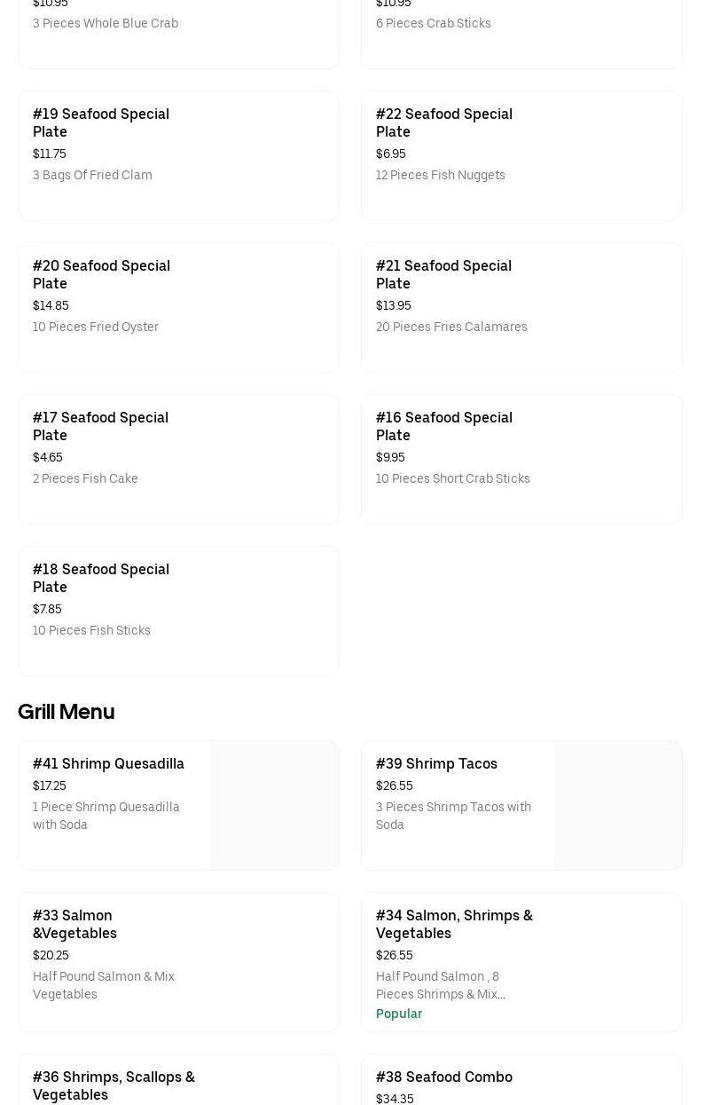Click the green Popular badge
Viewport: 713px width, 1105px height.
(399, 1014)
